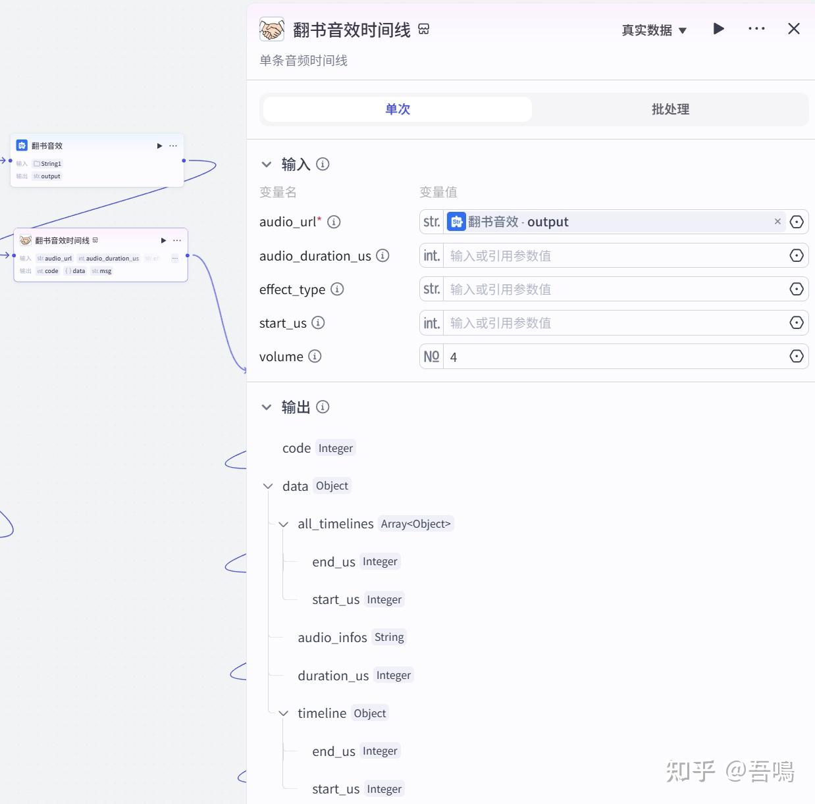Show info for start_us input parameter

(318, 322)
